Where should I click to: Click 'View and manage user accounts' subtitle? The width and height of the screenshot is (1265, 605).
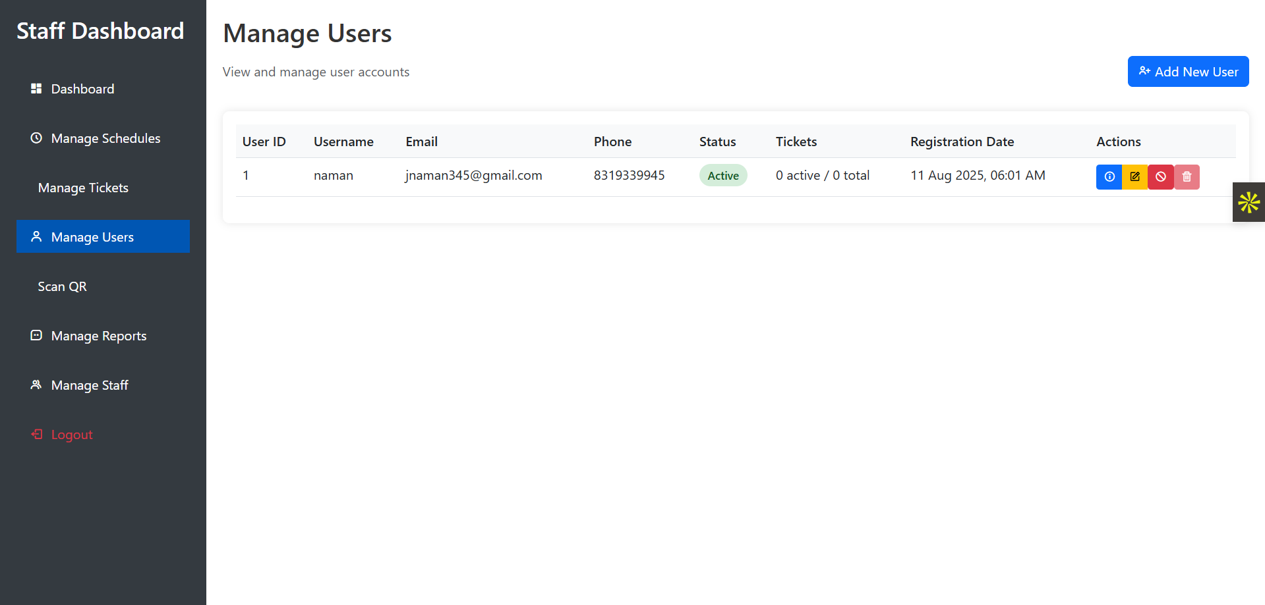coord(316,72)
